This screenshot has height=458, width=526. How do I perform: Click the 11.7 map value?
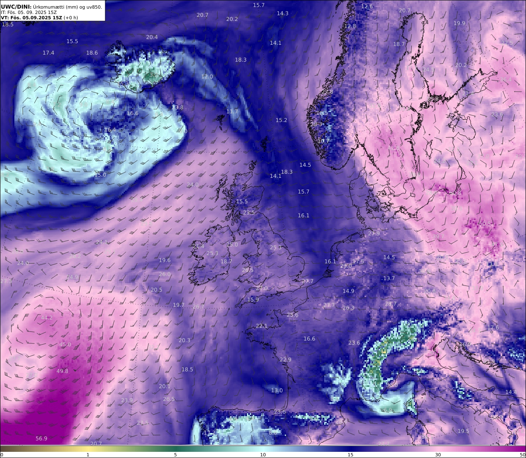[232, 111]
